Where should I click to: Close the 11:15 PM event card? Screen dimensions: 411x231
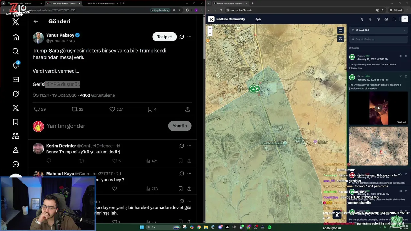pos(401,76)
